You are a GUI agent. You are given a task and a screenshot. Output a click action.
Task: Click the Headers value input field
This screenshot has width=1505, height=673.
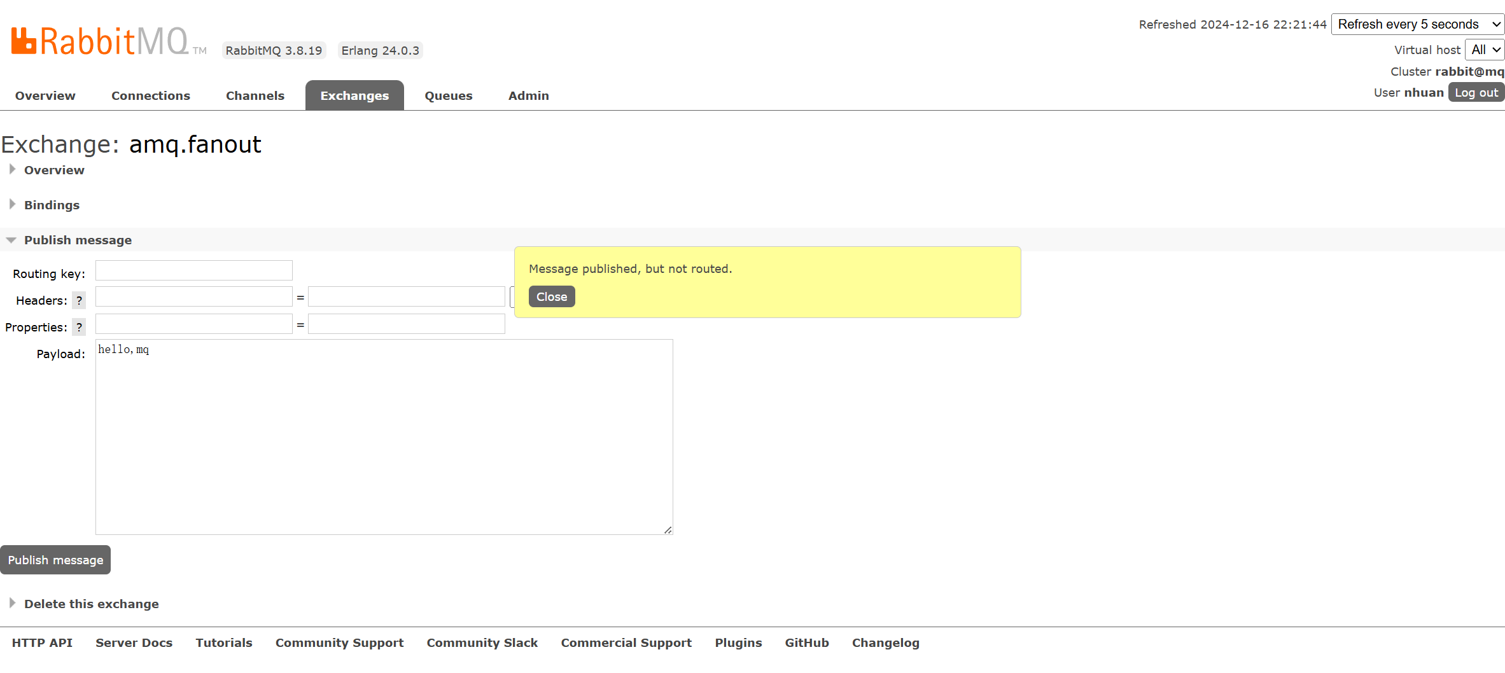407,296
